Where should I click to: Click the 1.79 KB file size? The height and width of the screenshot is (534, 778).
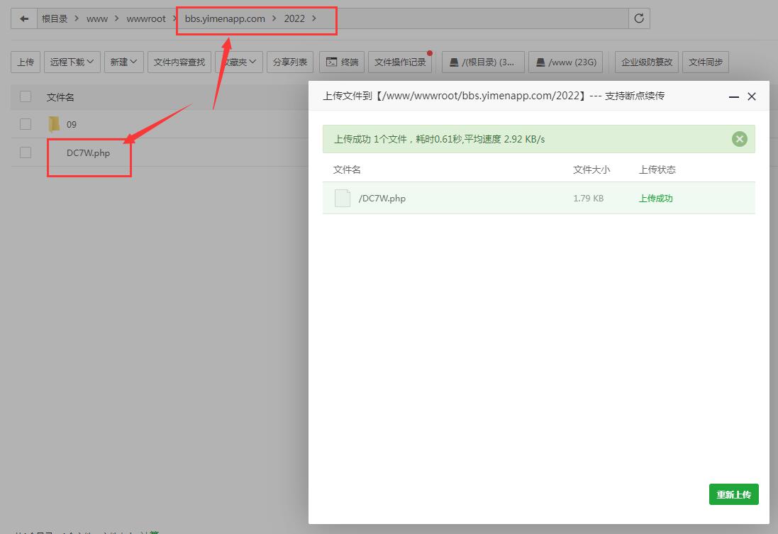pos(589,199)
